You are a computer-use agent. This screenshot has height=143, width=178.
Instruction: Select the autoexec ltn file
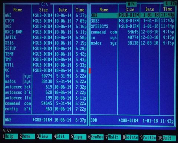[46, 98]
